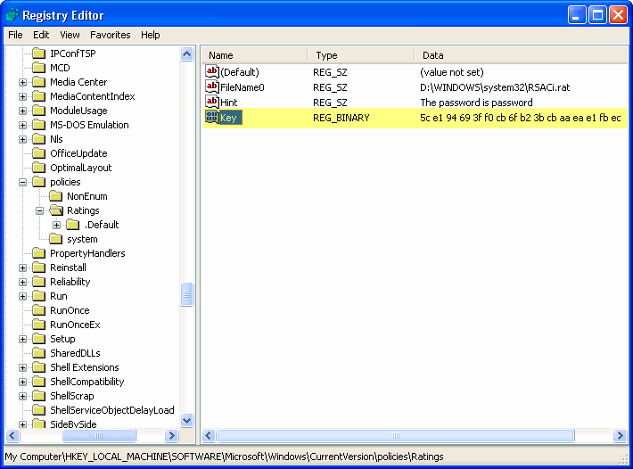Click tree pane scroll right arrow

[x=171, y=435]
